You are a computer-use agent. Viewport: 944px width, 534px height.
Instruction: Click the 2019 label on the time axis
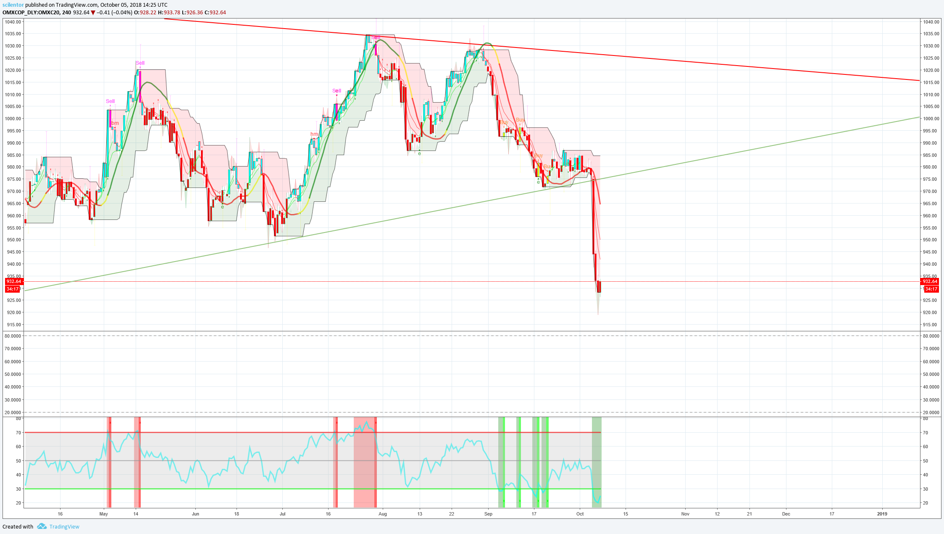[882, 514]
